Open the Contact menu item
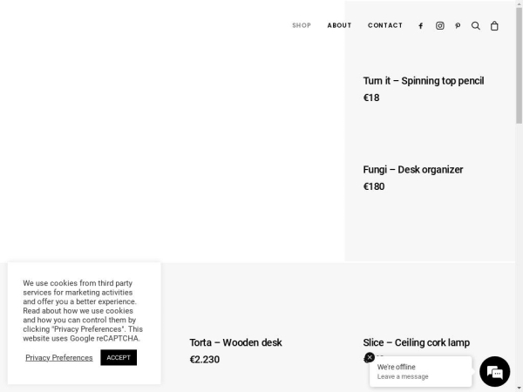 pyautogui.click(x=385, y=25)
